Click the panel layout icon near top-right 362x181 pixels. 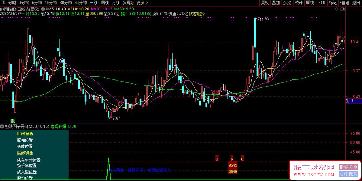[x=342, y=9]
